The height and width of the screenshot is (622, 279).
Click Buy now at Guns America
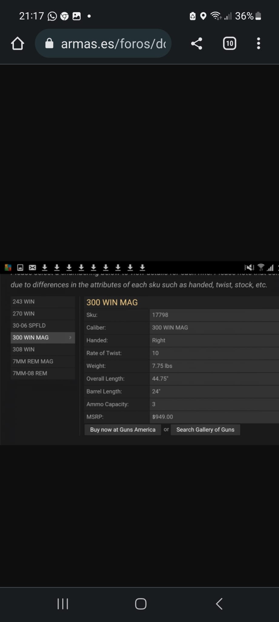click(x=123, y=430)
